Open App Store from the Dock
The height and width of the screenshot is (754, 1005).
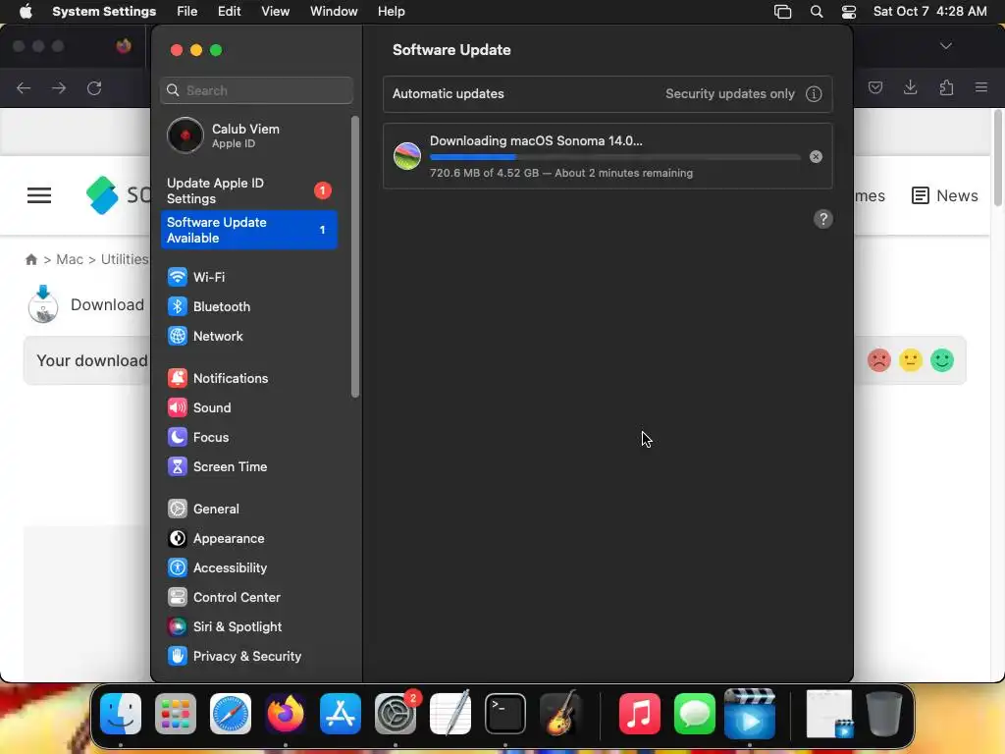[x=341, y=714]
